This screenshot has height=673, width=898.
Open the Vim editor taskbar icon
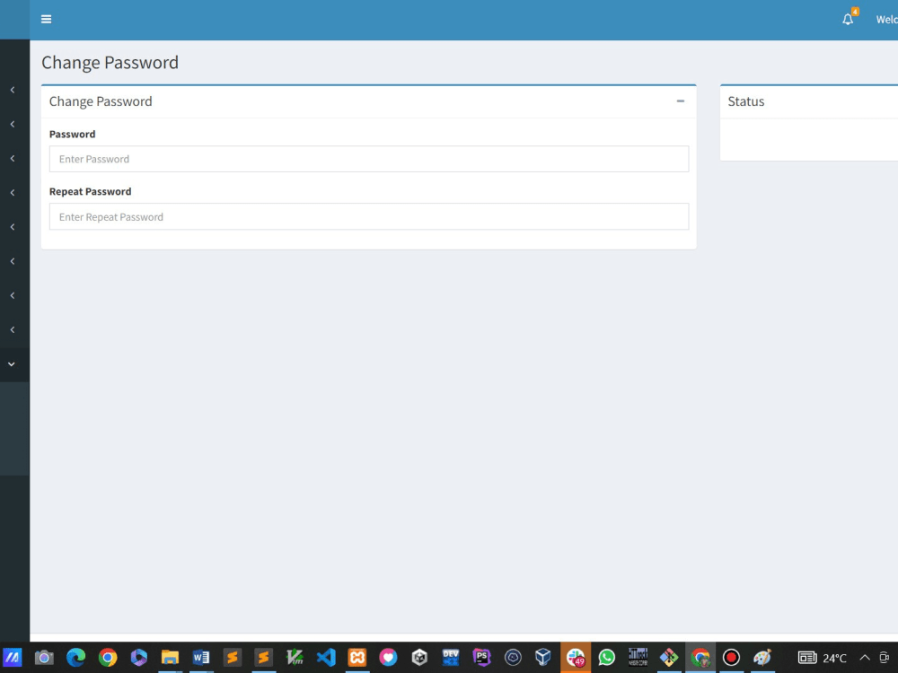pos(295,658)
